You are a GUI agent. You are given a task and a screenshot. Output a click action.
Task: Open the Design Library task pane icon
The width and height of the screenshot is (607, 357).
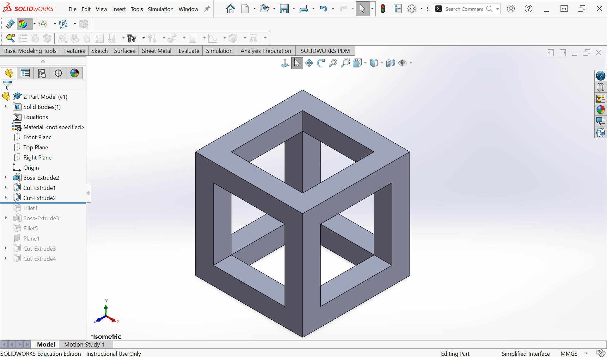(x=600, y=87)
